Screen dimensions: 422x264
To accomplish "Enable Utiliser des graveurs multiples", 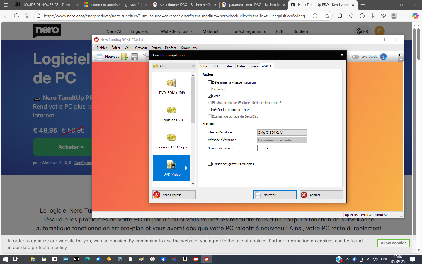I will point(210,164).
